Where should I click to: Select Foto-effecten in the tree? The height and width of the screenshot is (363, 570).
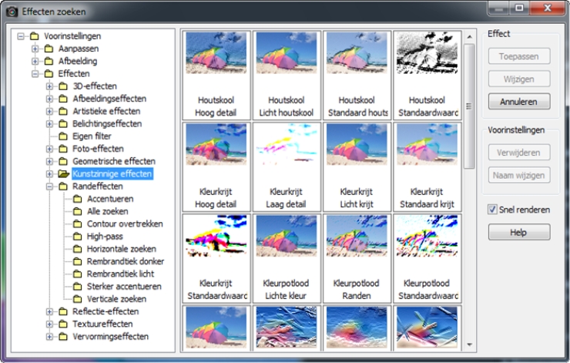click(x=98, y=149)
